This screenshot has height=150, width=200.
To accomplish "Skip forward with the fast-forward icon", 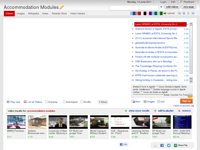I will 193,13.
